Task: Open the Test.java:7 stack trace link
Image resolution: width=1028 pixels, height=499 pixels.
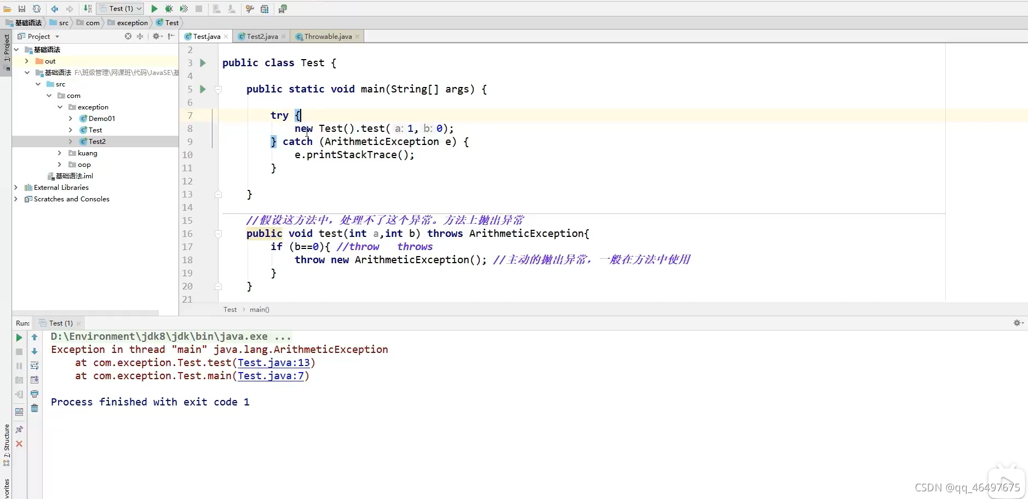Action: [x=271, y=376]
